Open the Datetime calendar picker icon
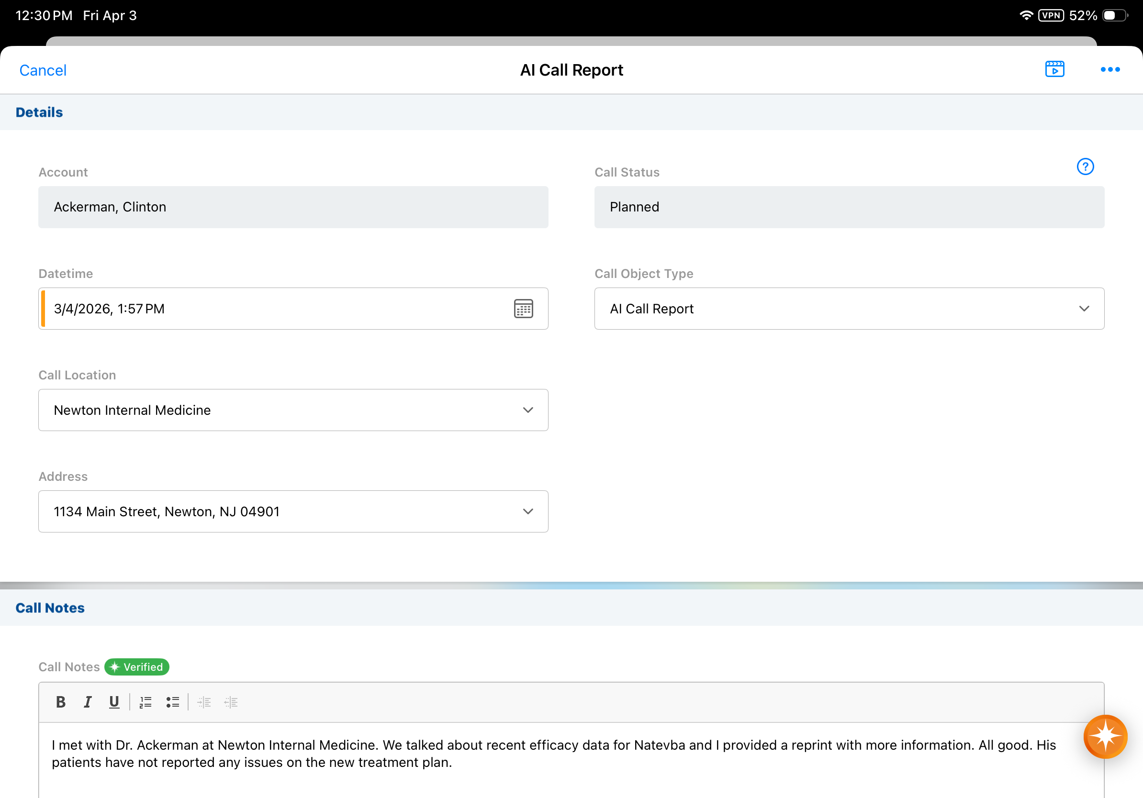The height and width of the screenshot is (798, 1143). tap(523, 309)
